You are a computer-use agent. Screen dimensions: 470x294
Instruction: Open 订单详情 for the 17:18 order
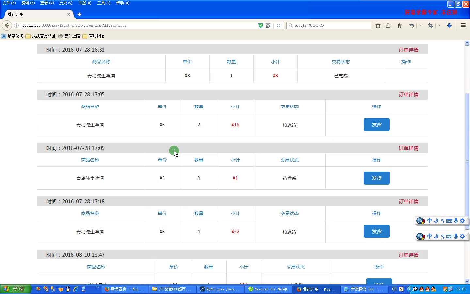tap(408, 202)
